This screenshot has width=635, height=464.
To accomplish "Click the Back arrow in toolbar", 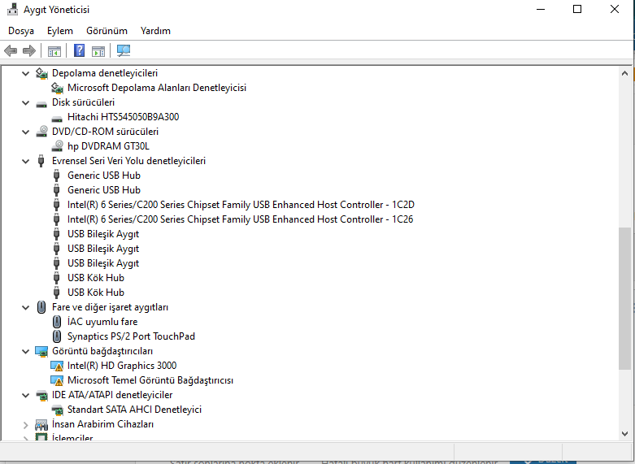I will [x=11, y=50].
